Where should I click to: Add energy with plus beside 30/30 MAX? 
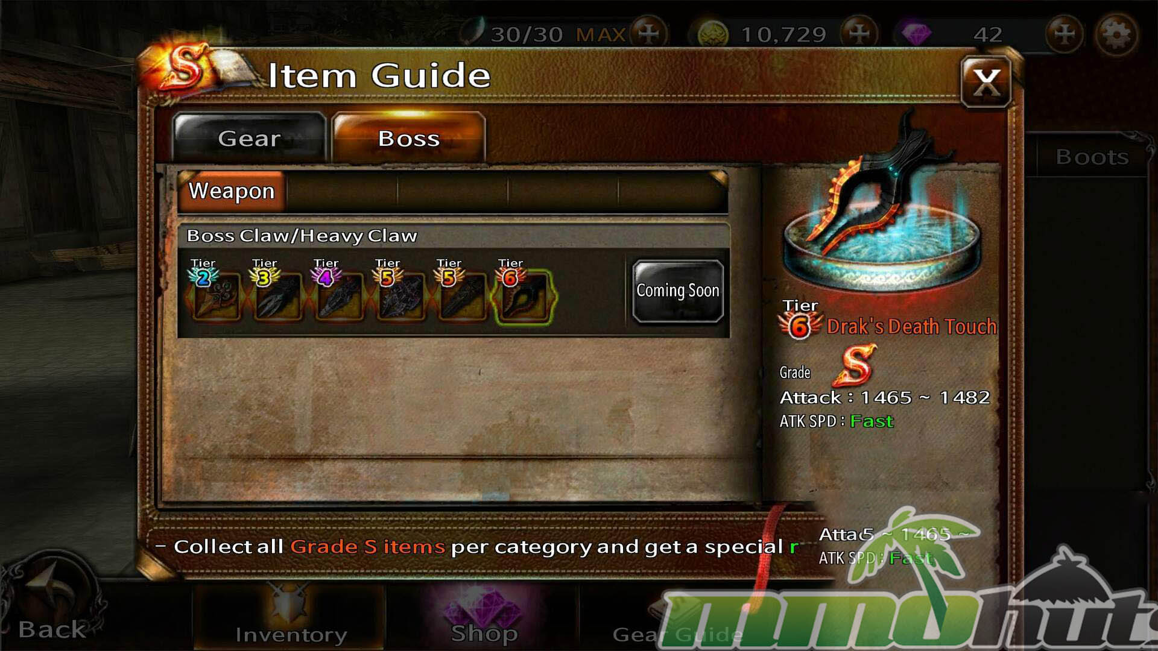tap(649, 34)
